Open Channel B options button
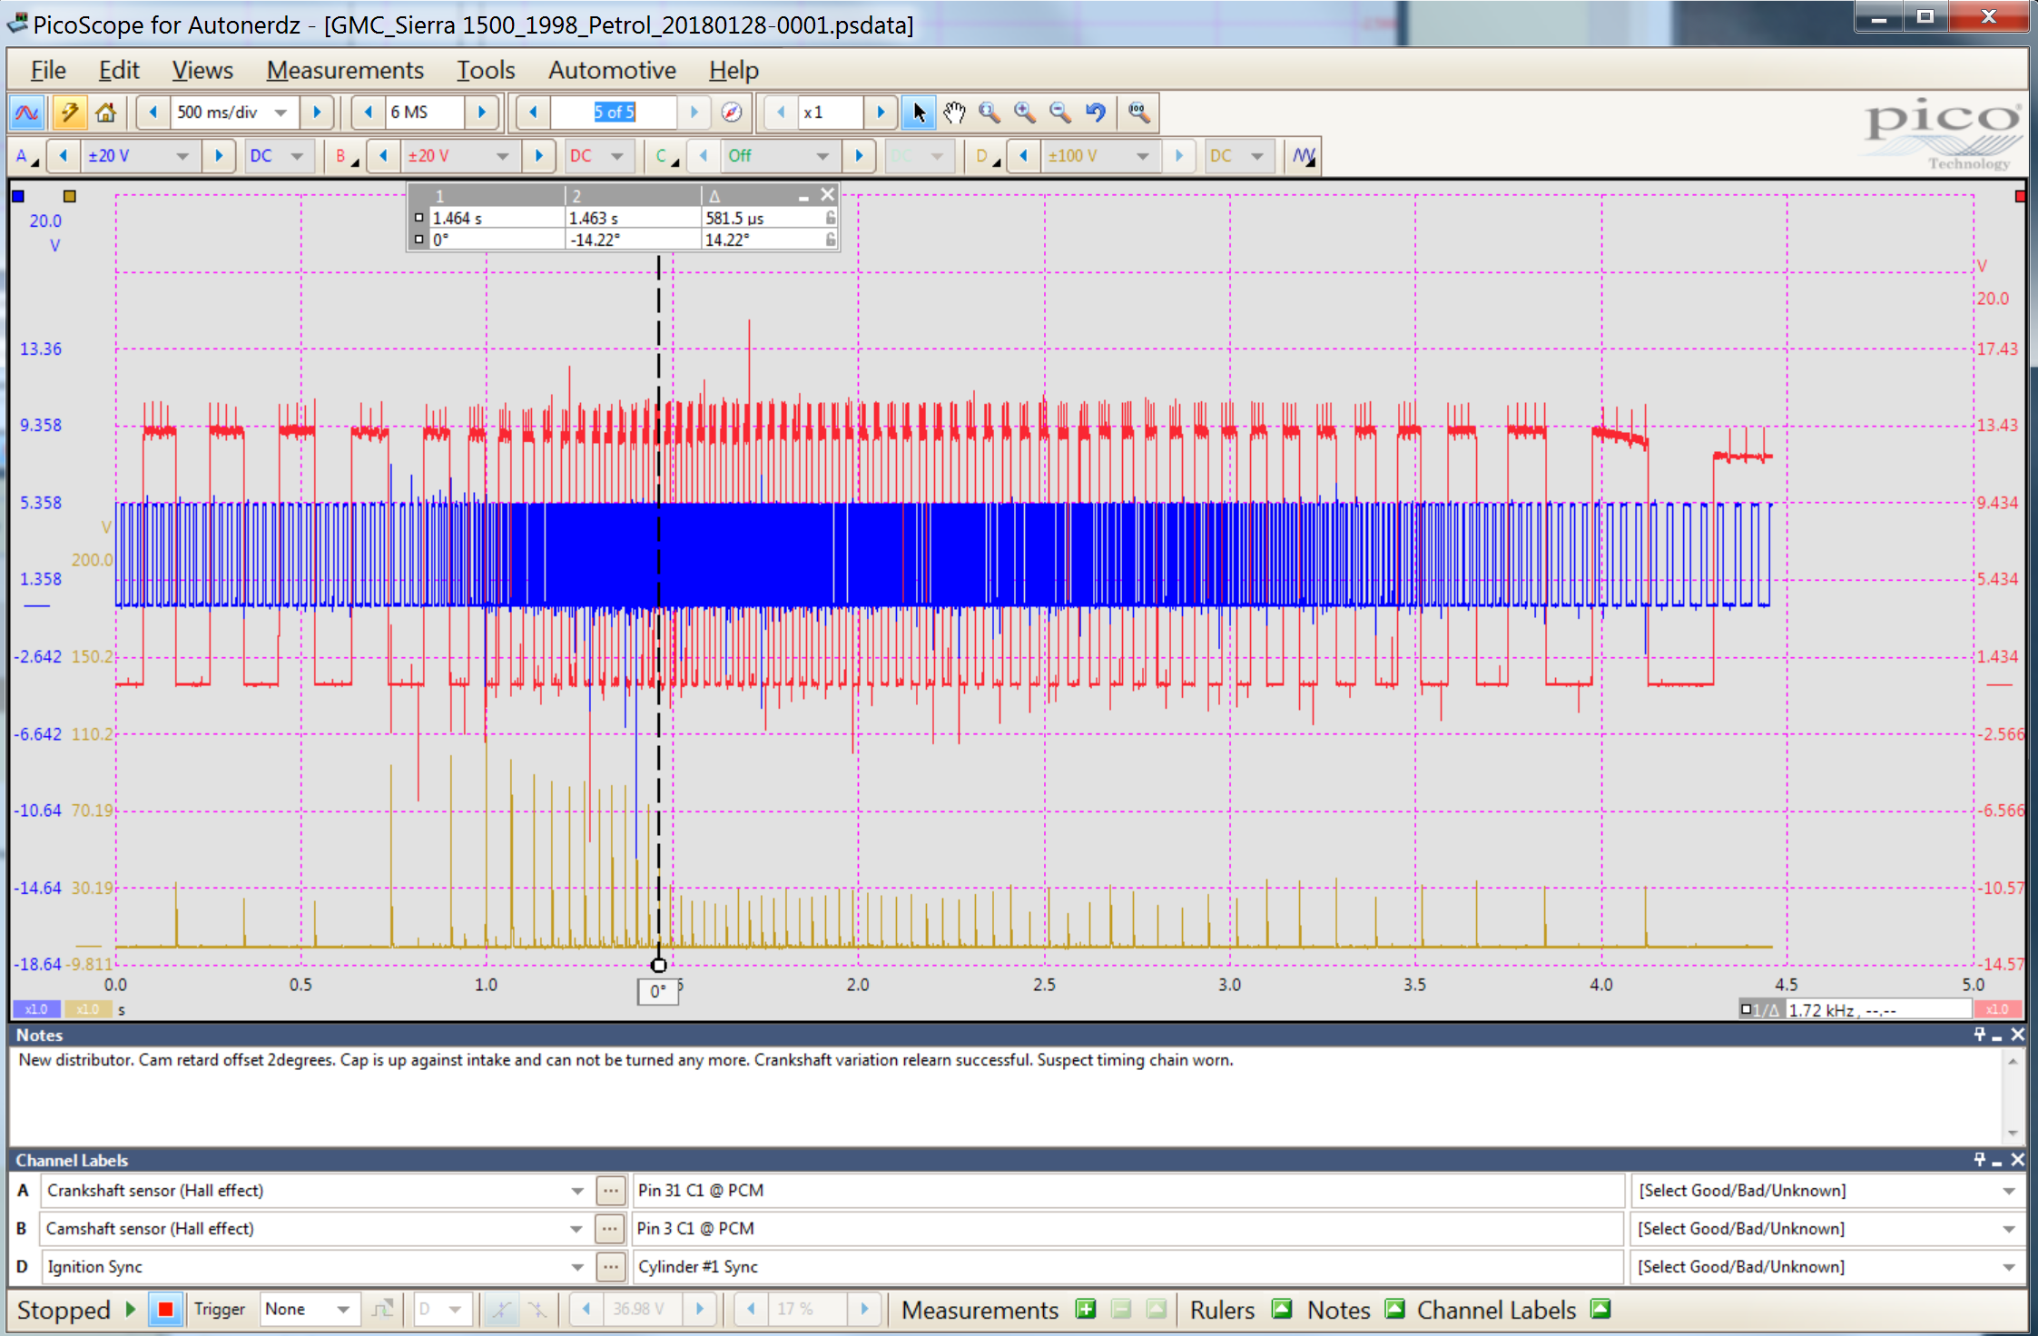 click(x=346, y=156)
